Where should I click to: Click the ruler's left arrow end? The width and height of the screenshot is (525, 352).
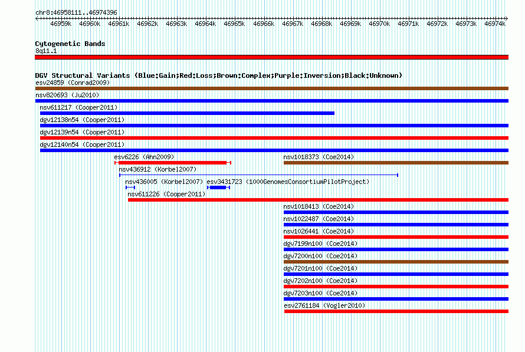point(37,19)
